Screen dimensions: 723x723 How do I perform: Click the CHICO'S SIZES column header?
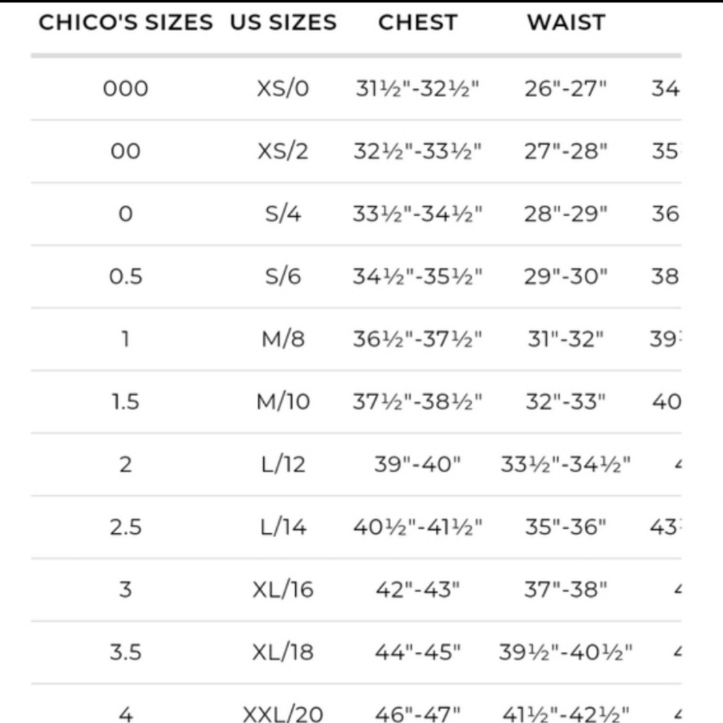[x=125, y=22]
